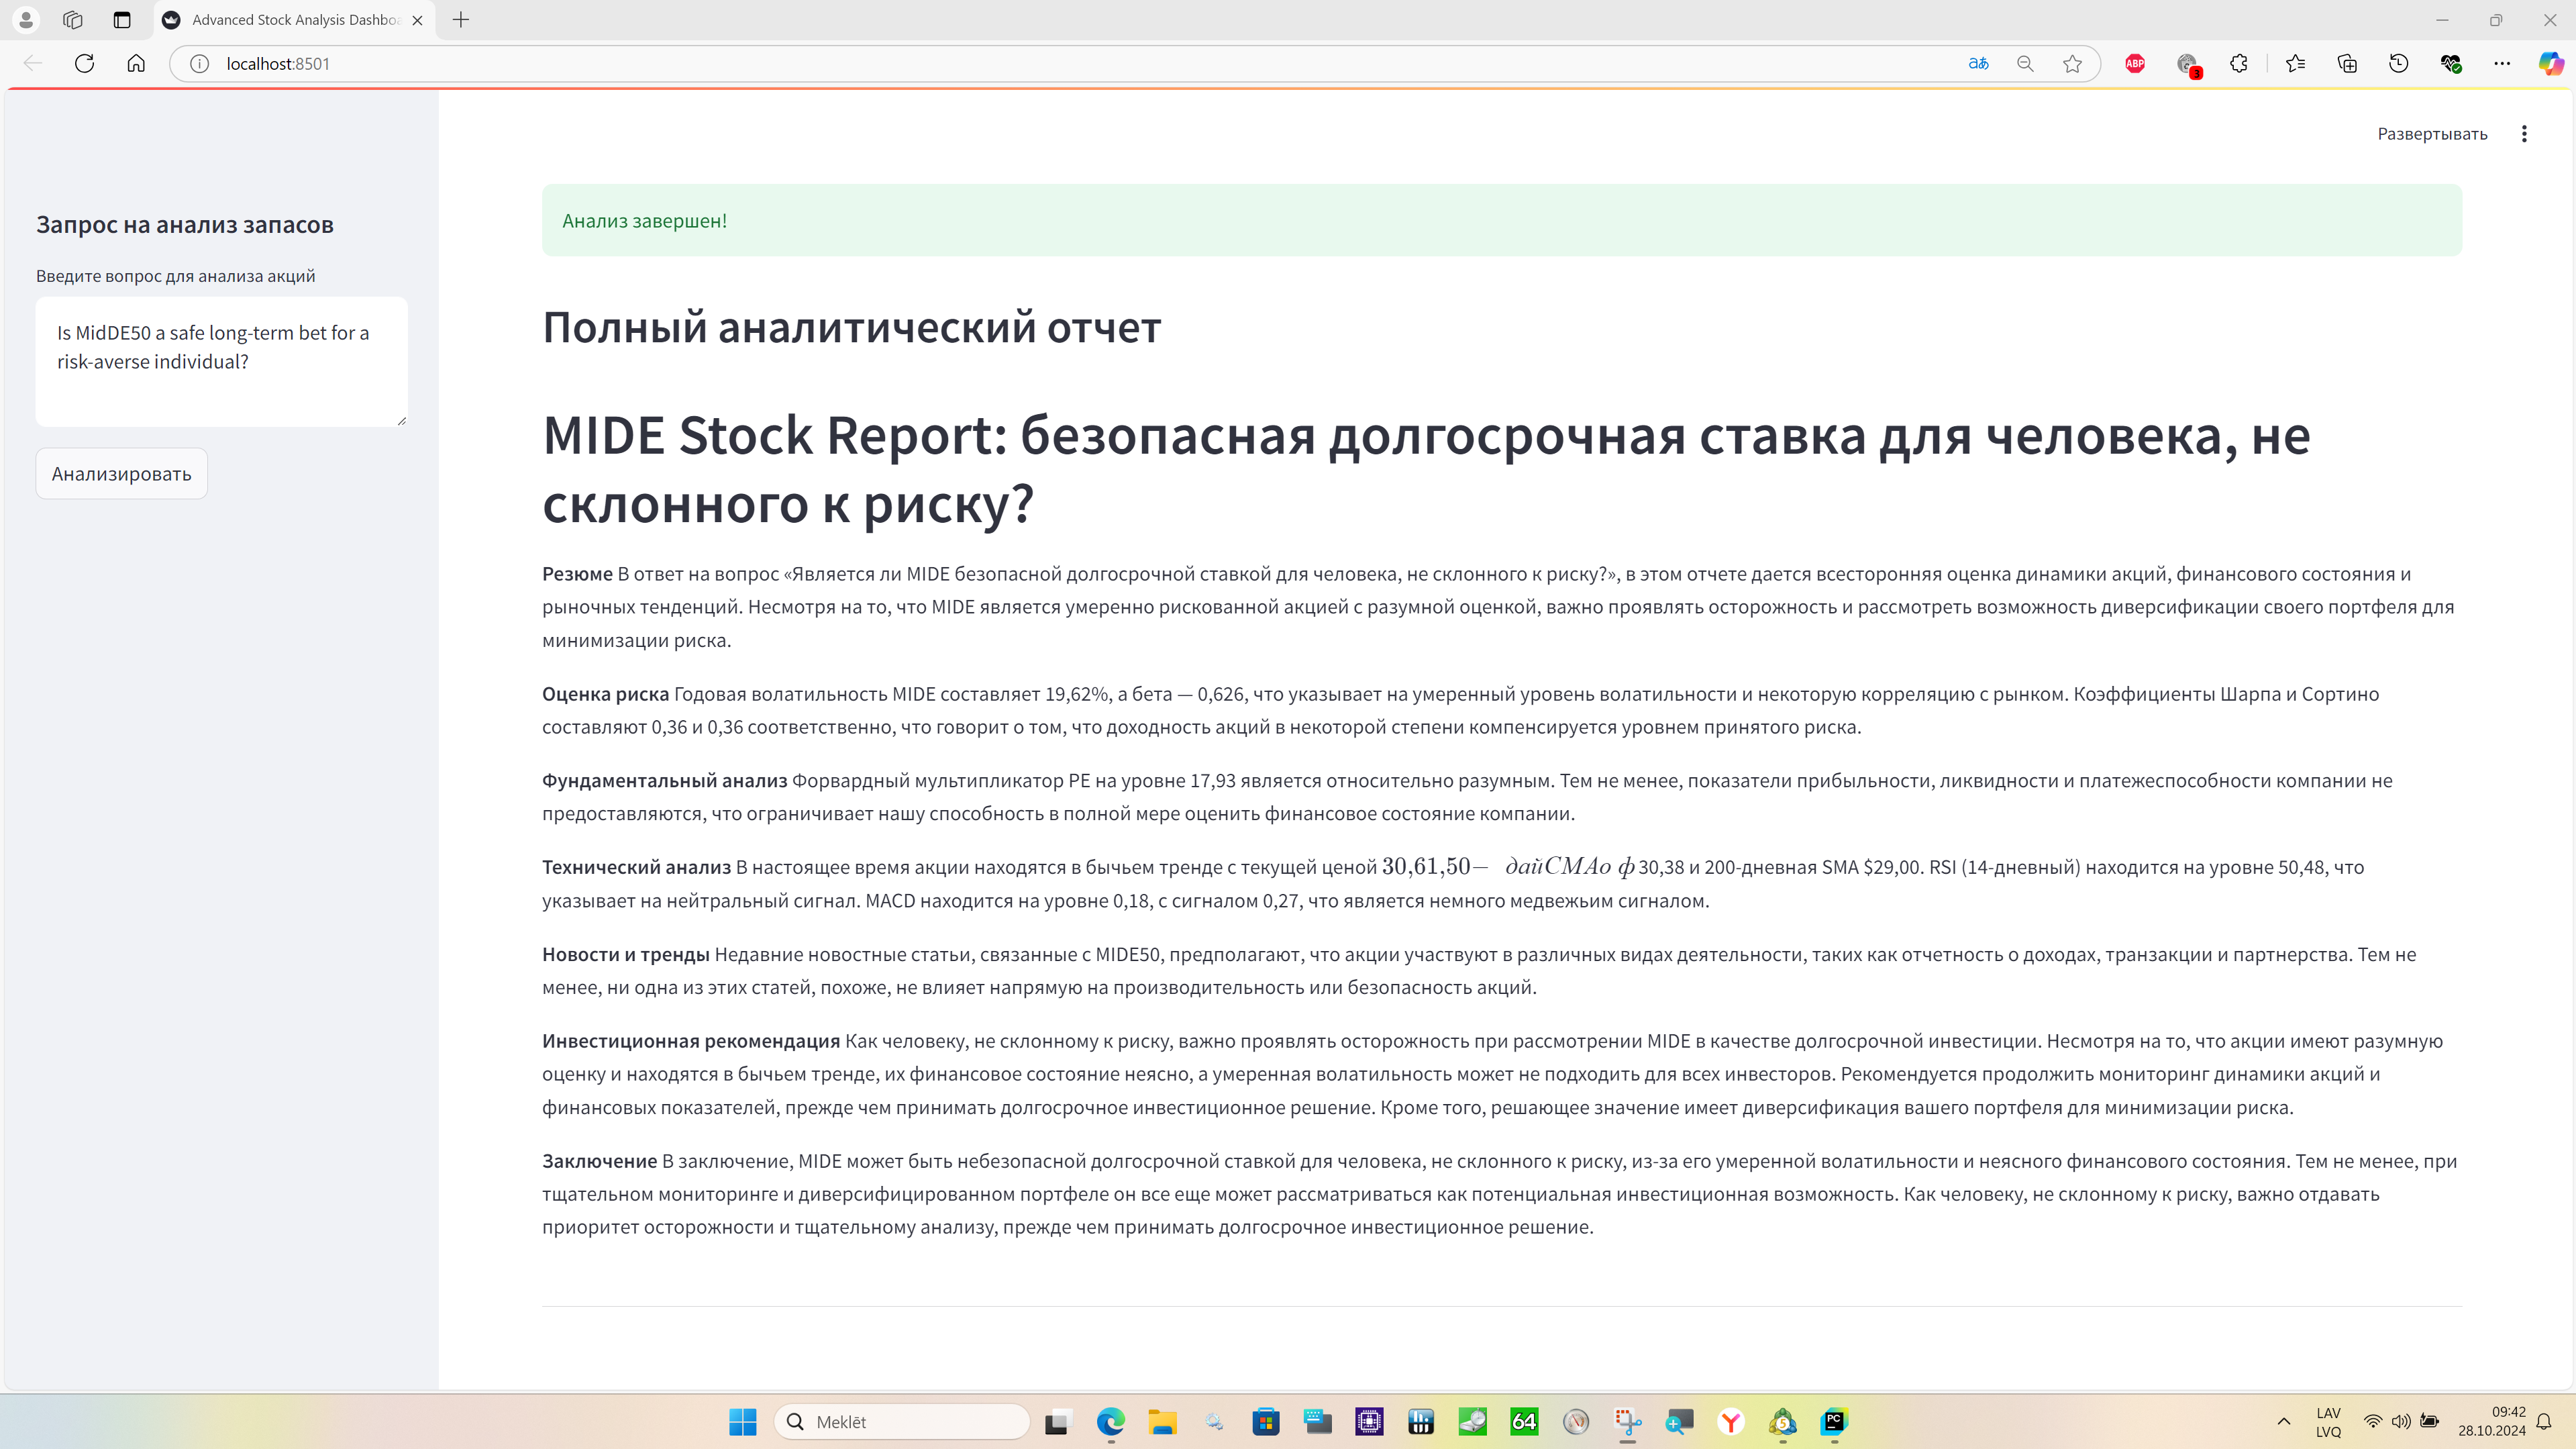The height and width of the screenshot is (1449, 2576).
Task: Go to browser home page icon
Action: click(x=136, y=64)
